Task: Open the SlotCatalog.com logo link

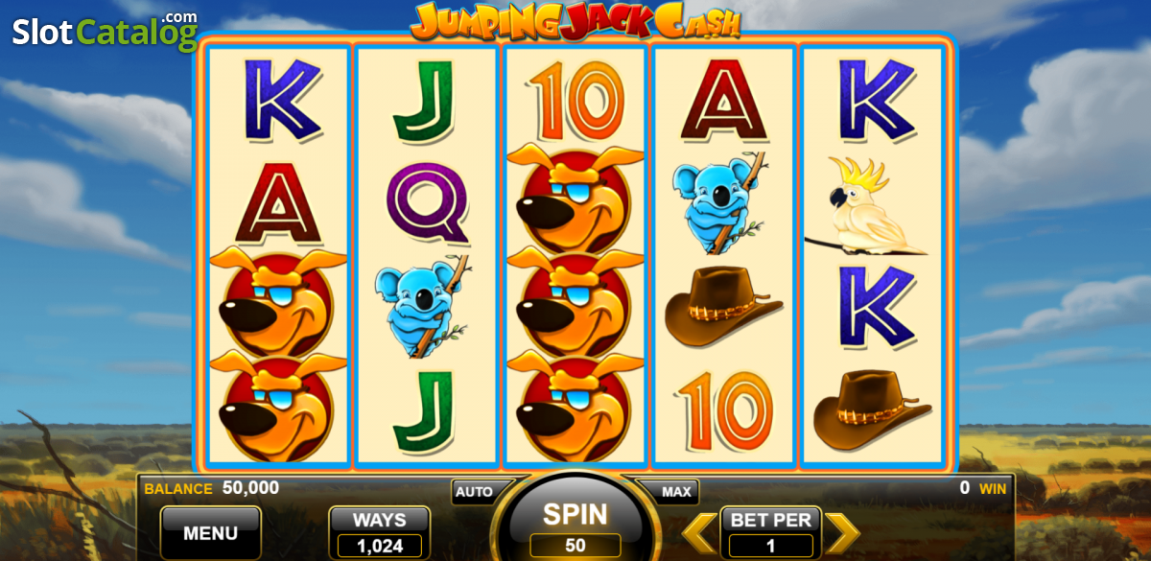Action: pos(105,32)
